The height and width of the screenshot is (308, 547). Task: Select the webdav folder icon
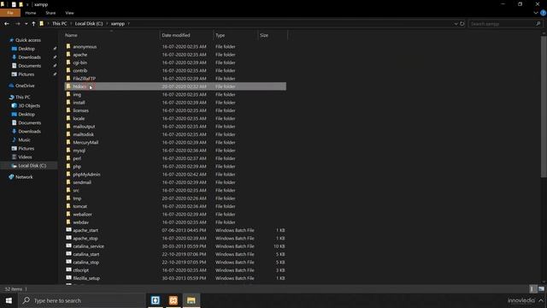(x=68, y=222)
